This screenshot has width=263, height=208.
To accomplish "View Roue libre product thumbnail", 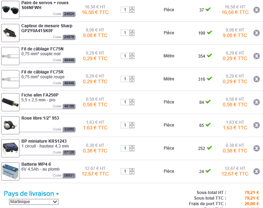I will coord(10,125).
